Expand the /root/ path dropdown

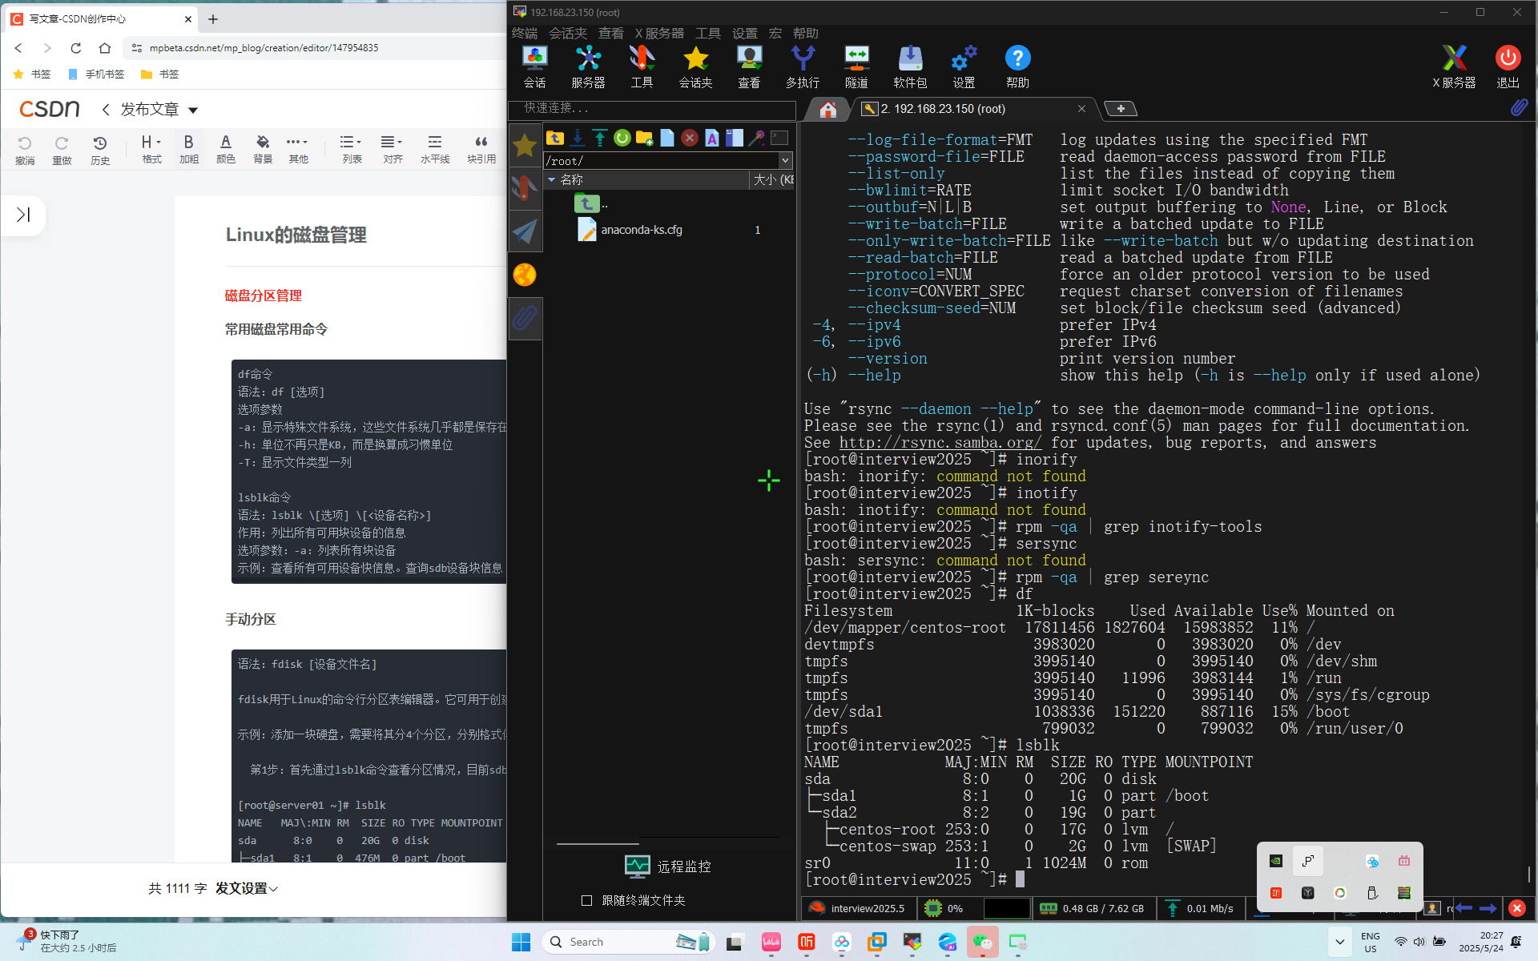pyautogui.click(x=785, y=160)
